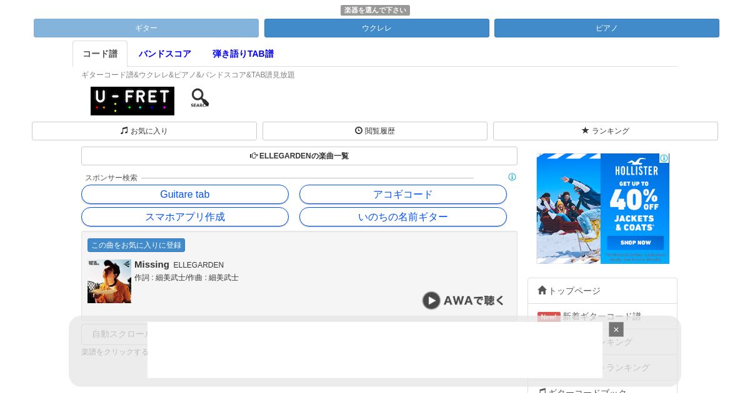750x393 pixels.
Task: Open search with the magnifier icon
Action: point(200,98)
